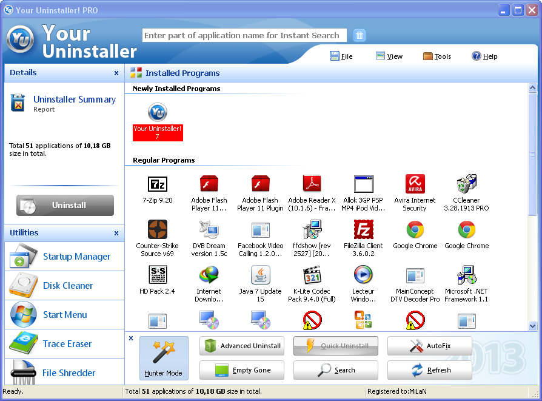Image resolution: width=542 pixels, height=401 pixels.
Task: Select the 7-Zip 9.20 program icon
Action: [x=158, y=184]
